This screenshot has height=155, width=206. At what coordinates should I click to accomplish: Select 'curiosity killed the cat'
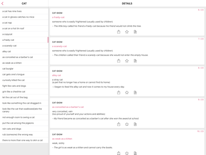pos(24,80)
